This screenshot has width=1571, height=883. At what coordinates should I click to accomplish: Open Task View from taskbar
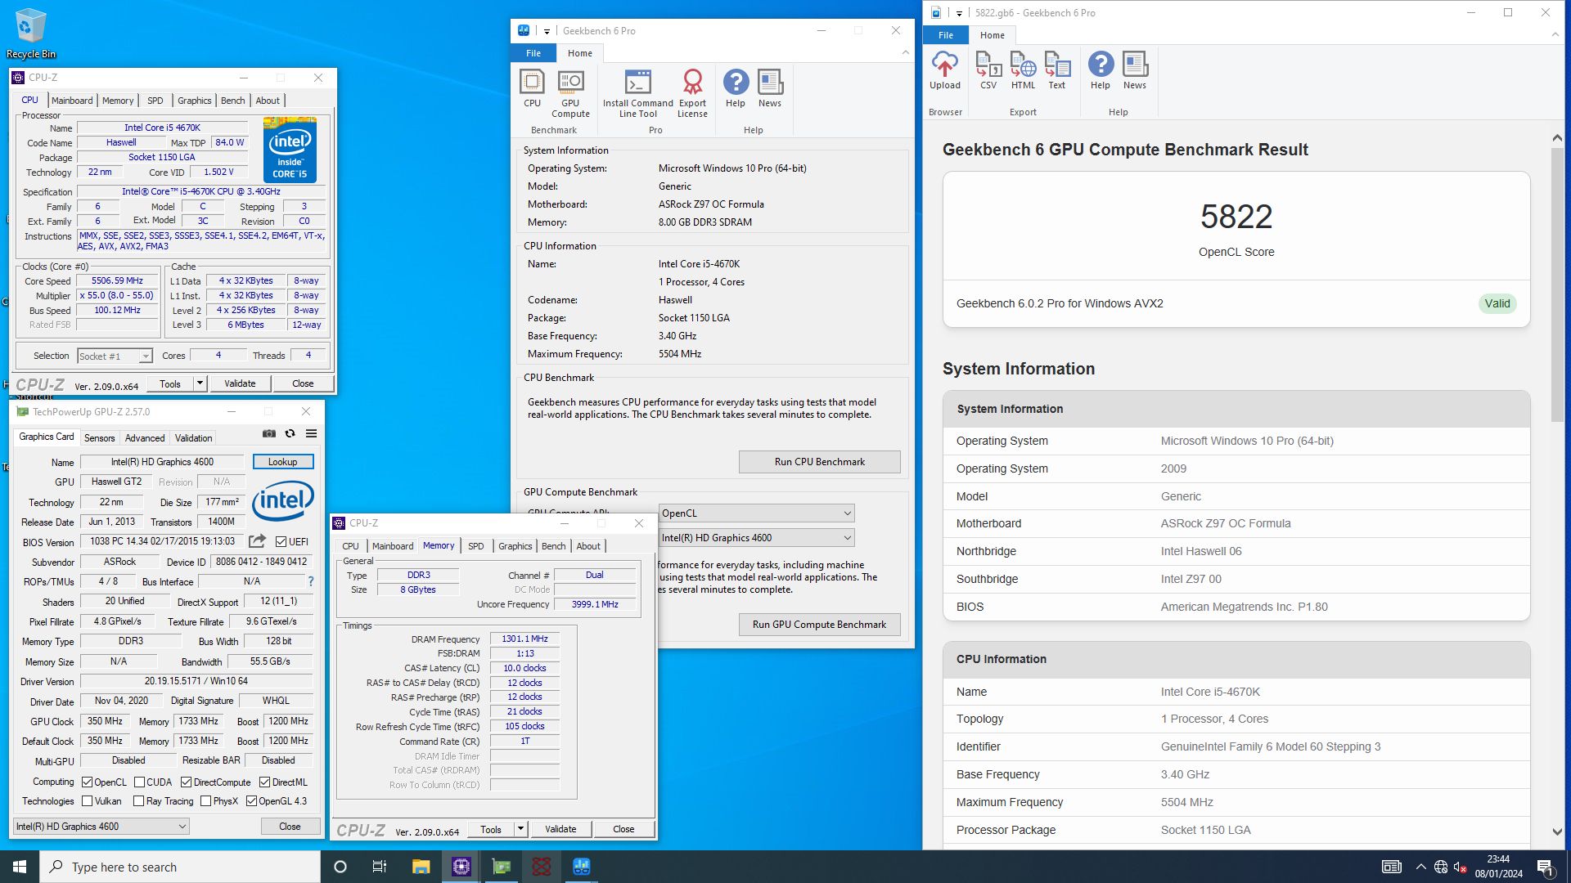380,867
